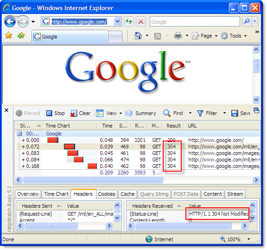Screen dimensions: 267x250
Task: Switch to the Time Chart detail tab
Action: point(56,194)
